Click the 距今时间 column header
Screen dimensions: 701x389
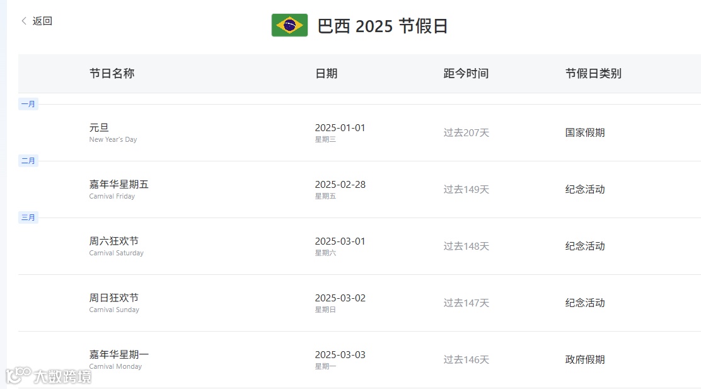point(466,73)
